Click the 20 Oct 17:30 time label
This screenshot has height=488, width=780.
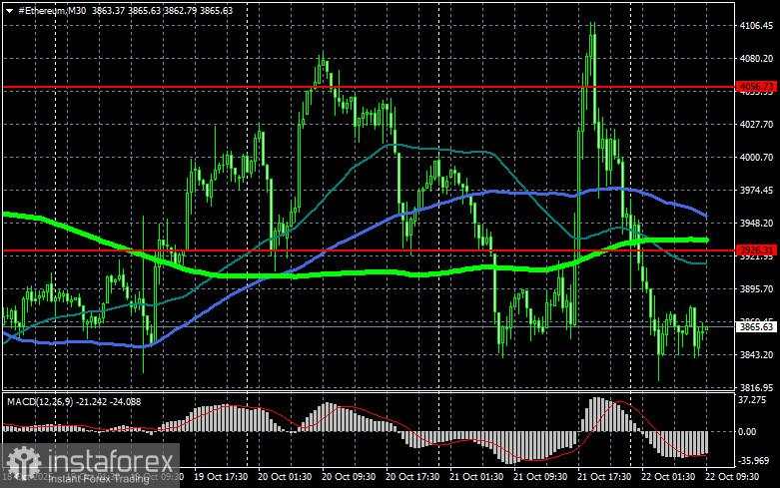[412, 476]
